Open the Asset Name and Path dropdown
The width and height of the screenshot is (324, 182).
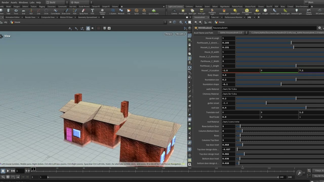click(x=233, y=33)
